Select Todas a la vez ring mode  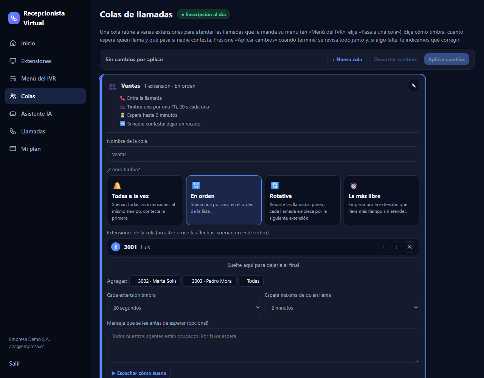[x=145, y=200]
